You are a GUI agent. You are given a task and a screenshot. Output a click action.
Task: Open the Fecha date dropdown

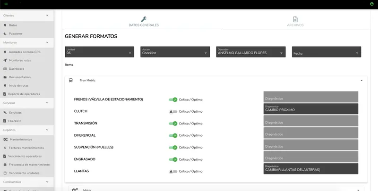(x=326, y=52)
